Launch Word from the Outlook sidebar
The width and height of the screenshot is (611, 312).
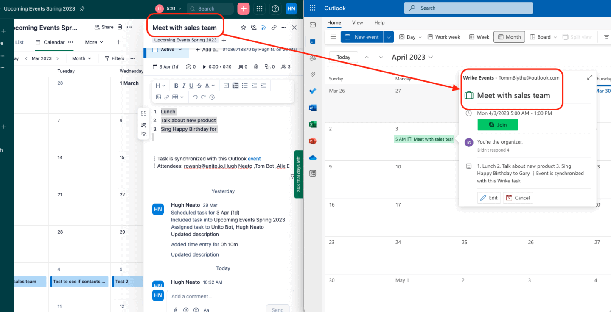pyautogui.click(x=313, y=108)
